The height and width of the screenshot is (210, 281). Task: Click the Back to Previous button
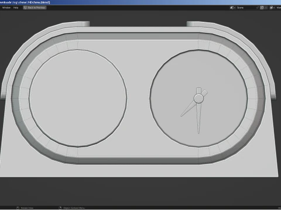35,8
